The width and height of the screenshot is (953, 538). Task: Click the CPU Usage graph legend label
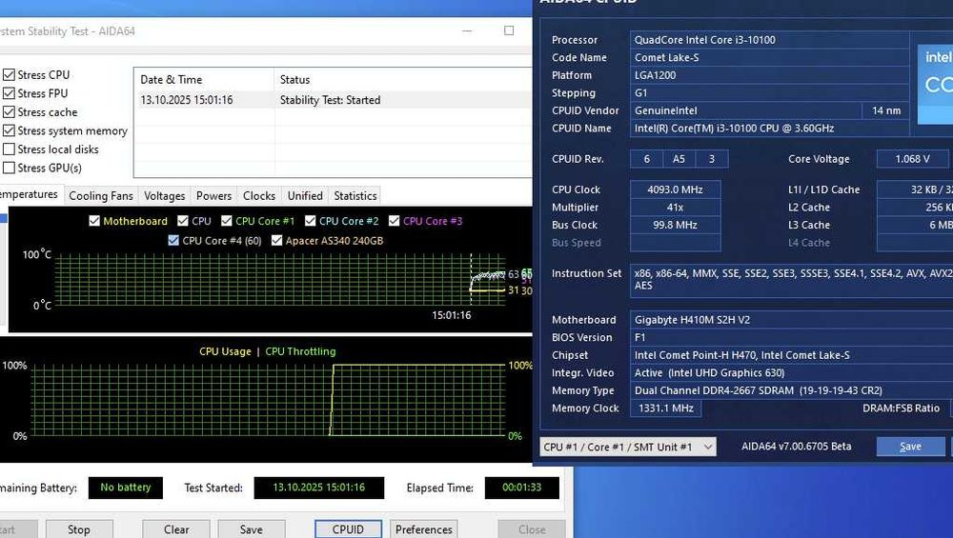[x=225, y=351]
